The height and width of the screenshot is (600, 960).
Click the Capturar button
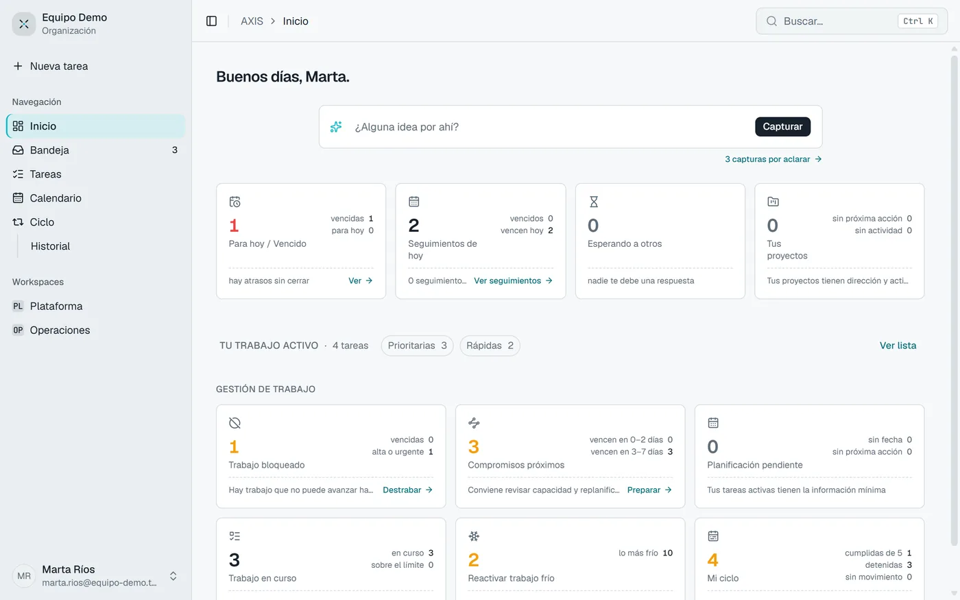point(782,127)
